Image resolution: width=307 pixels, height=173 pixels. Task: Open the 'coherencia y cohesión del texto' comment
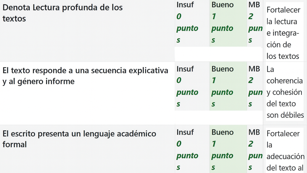pos(285,92)
